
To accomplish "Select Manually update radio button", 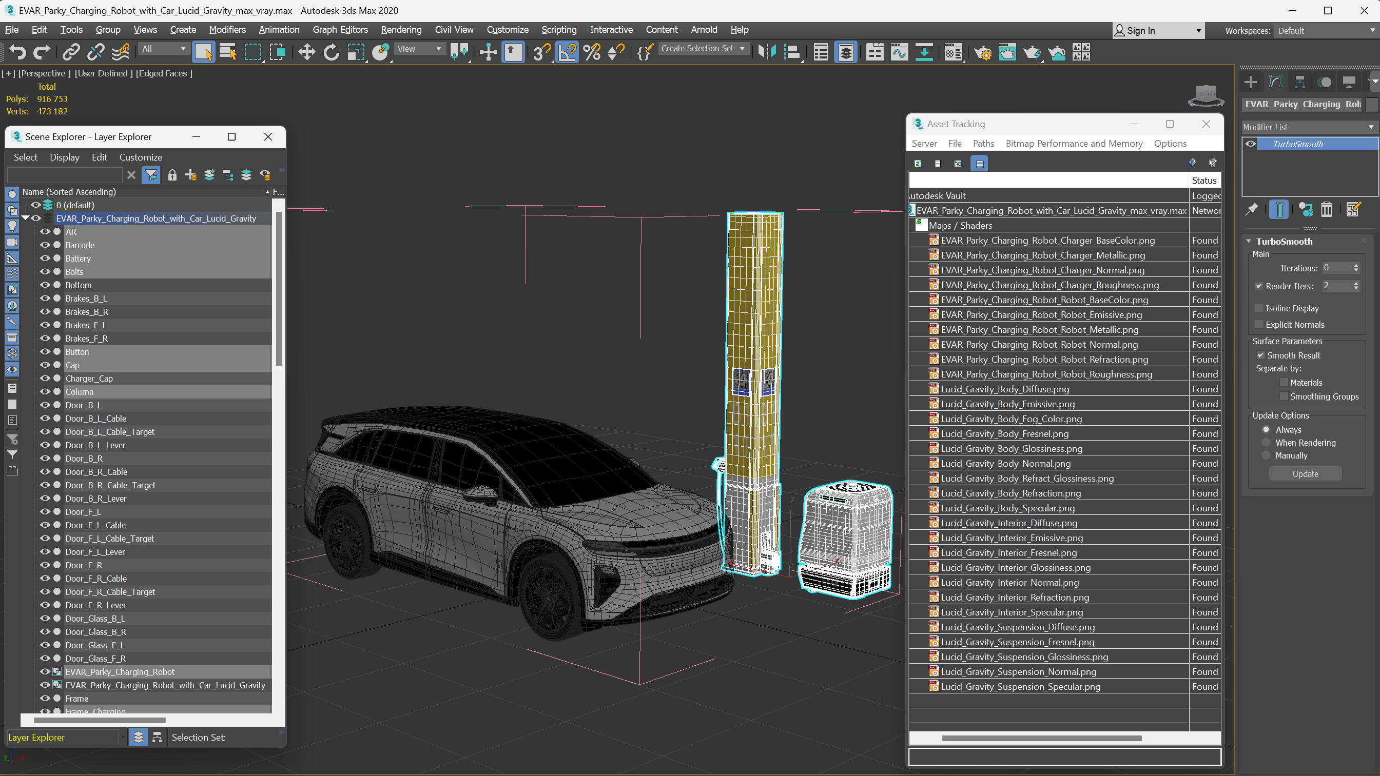I will [x=1267, y=455].
